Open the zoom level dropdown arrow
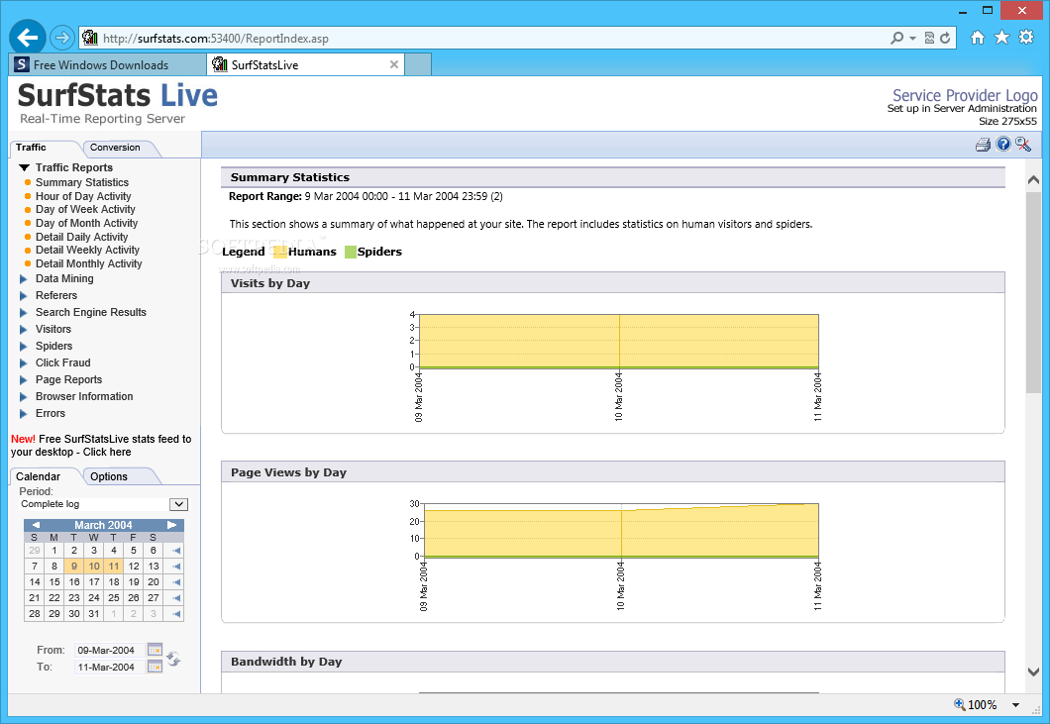Viewport: 1050px width, 724px height. [x=1016, y=704]
